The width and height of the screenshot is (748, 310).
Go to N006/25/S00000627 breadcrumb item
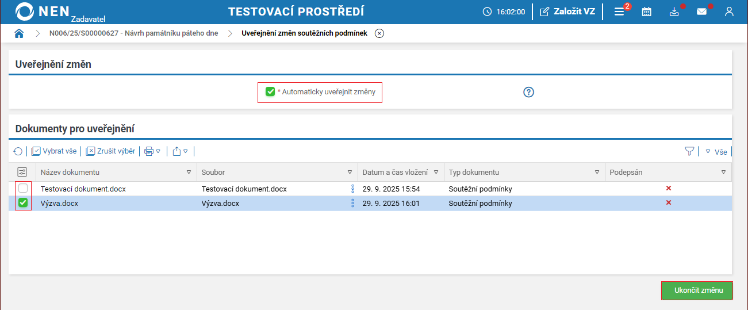(x=133, y=33)
